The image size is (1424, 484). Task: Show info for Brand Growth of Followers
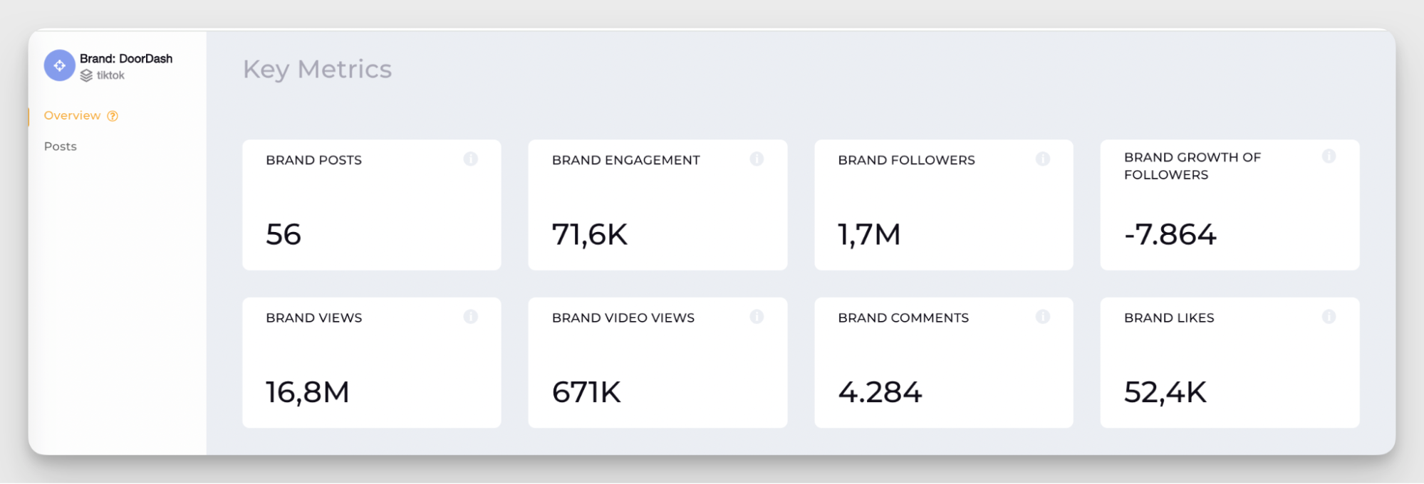coord(1329,156)
